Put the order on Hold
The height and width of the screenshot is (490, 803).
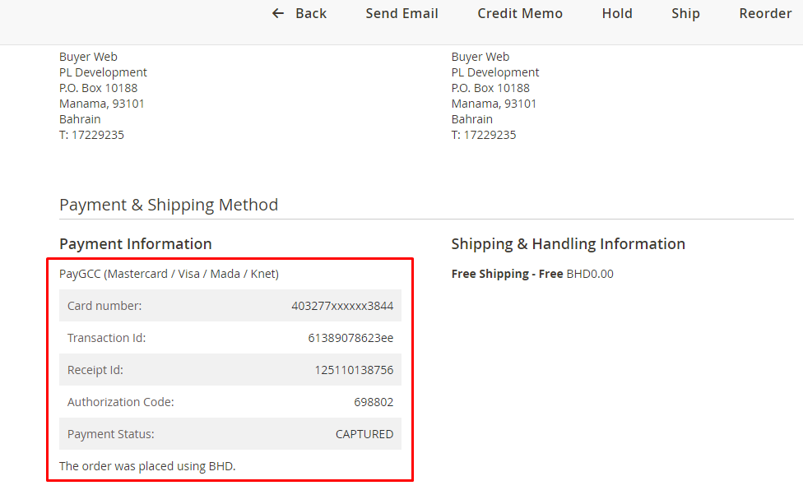pos(617,13)
